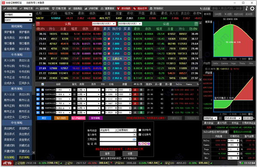Open the red 组合对冲 toolbar item
Image resolution: width=257 pixels, height=167 pixels.
coord(140,9)
